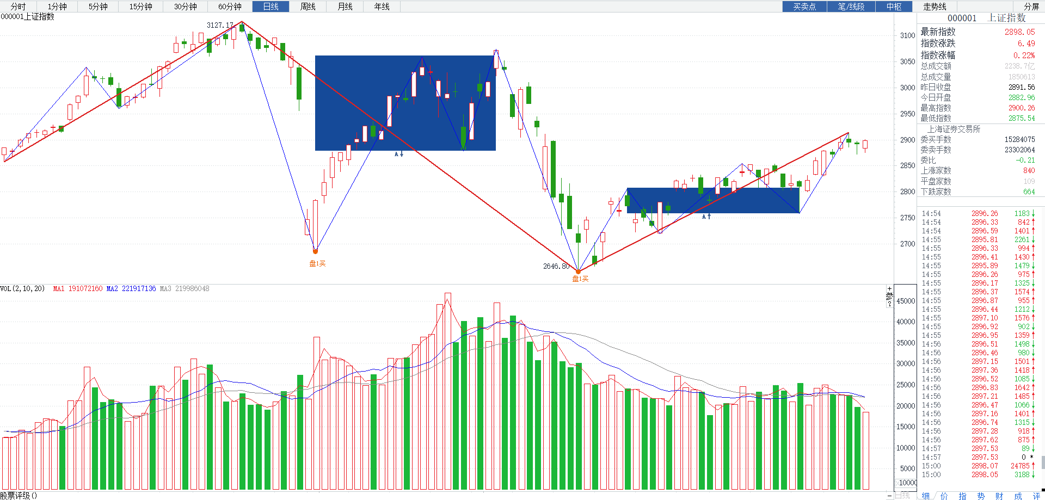Click the 今日开盘 value 2882.96
Screen dimensions: 1045x500
1022,97
